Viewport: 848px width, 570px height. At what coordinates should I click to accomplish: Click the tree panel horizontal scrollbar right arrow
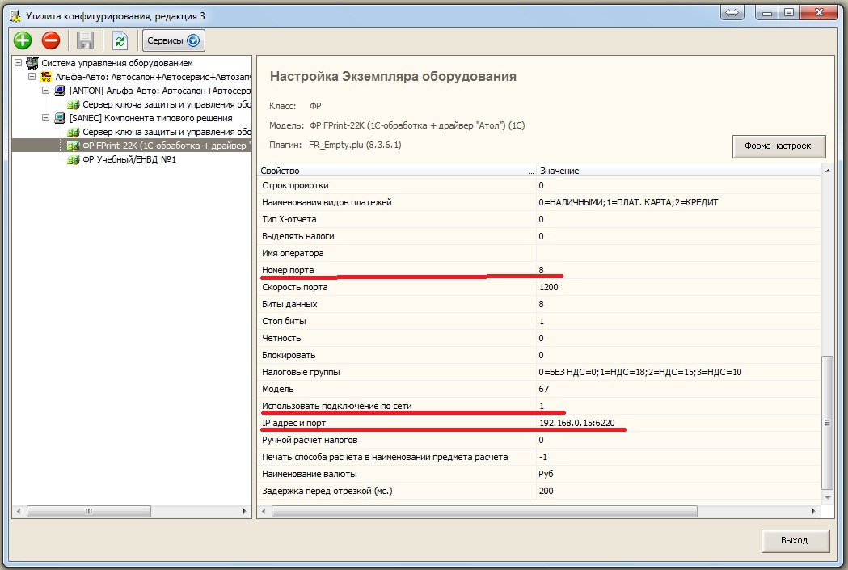244,511
